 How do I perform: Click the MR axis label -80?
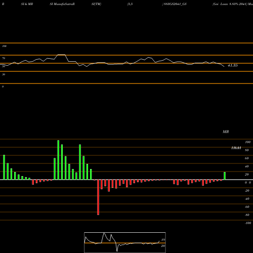click(x=247, y=215)
